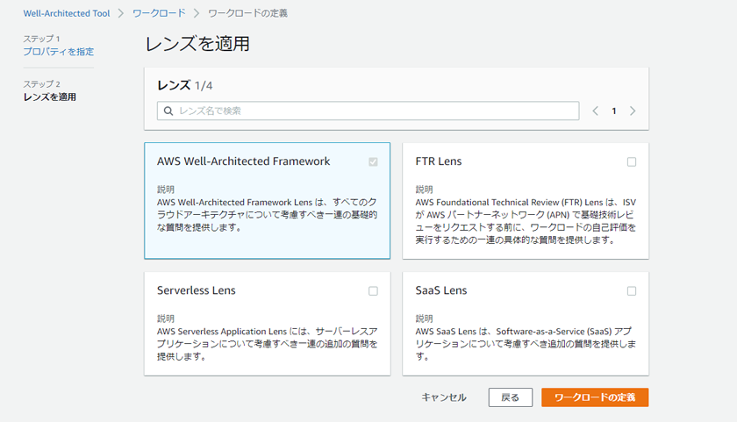The width and height of the screenshot is (737, 422).
Task: Focus the レンズ名で検索 search field
Action: (x=368, y=111)
